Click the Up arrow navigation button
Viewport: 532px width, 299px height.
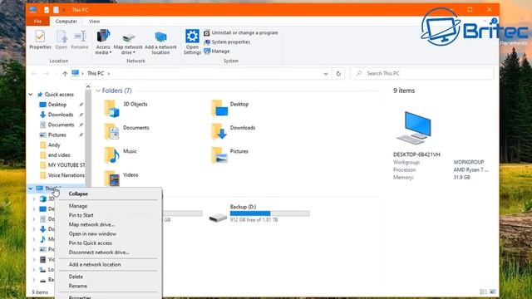(x=65, y=74)
